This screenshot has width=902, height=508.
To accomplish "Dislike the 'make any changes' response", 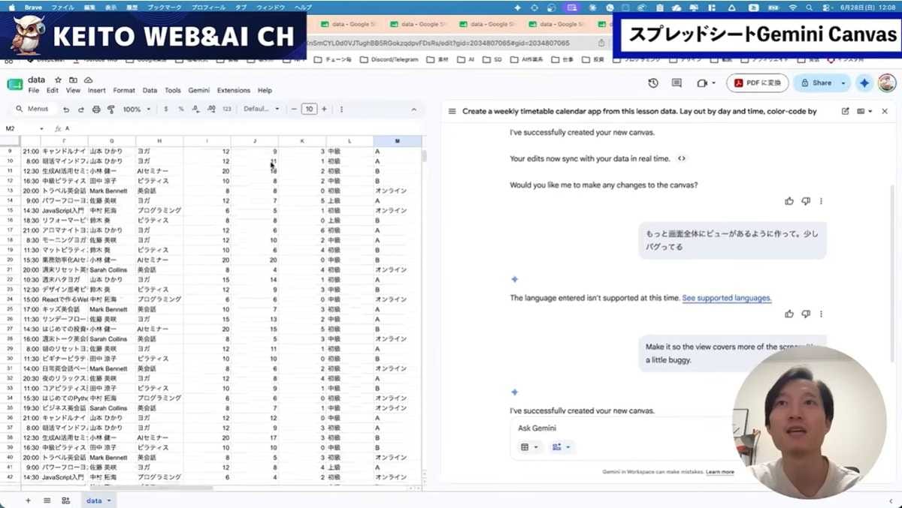I will tap(806, 201).
